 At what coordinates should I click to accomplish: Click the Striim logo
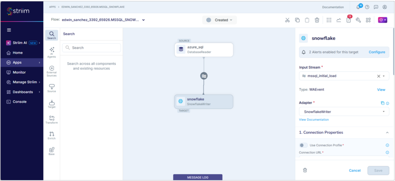(x=18, y=11)
